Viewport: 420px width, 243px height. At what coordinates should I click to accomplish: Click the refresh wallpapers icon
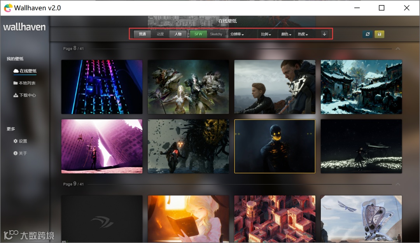[x=367, y=34]
